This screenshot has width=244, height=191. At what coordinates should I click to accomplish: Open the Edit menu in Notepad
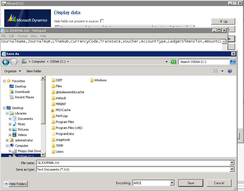[12, 36]
